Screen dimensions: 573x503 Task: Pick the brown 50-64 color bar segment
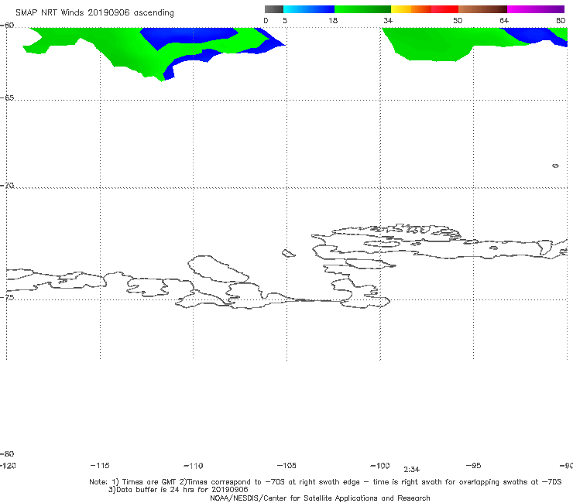(482, 9)
